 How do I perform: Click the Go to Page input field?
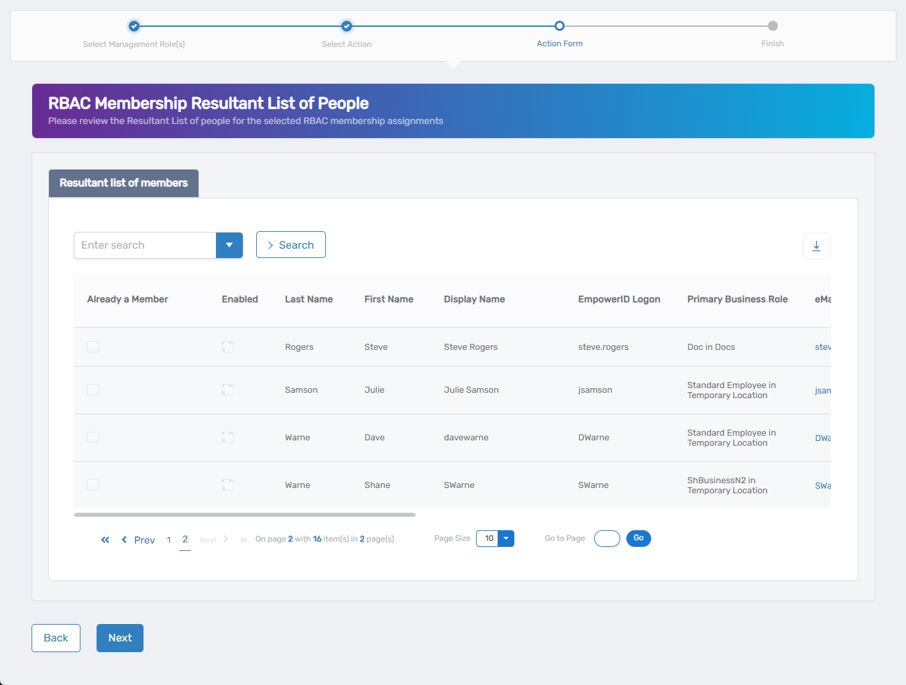click(607, 538)
